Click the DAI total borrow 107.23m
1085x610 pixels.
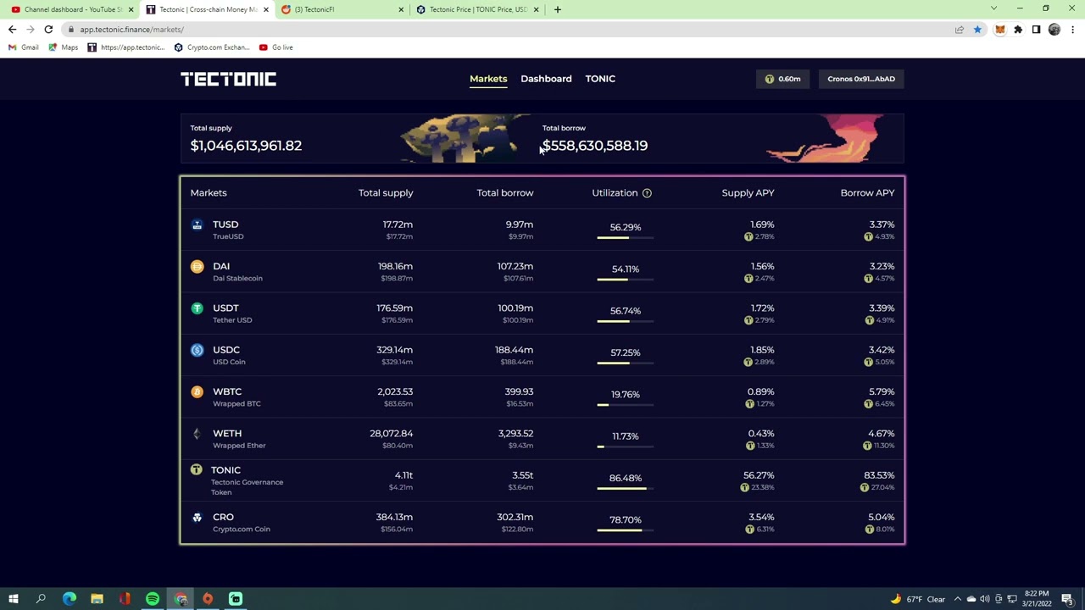pyautogui.click(x=515, y=266)
